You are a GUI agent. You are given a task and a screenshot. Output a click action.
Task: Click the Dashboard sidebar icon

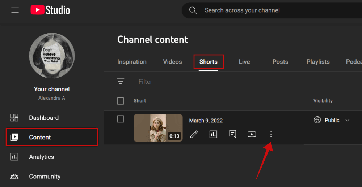[14, 118]
